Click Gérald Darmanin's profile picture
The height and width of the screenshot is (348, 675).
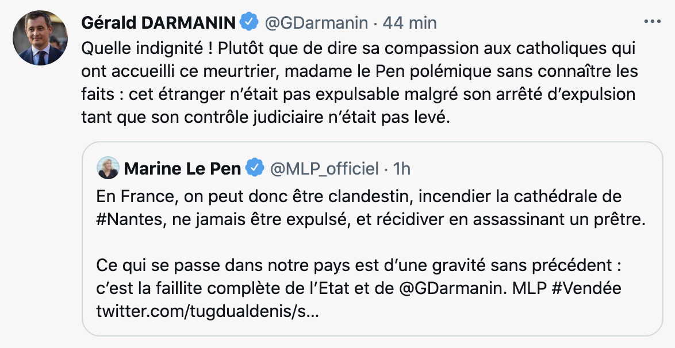tap(40, 38)
